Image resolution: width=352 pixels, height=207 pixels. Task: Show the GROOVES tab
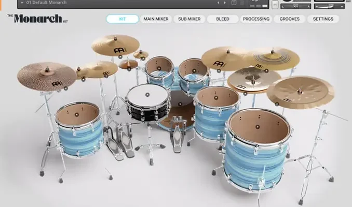click(x=289, y=19)
